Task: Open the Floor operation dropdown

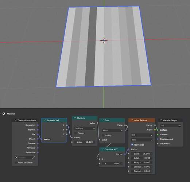Action: click(x=112, y=130)
